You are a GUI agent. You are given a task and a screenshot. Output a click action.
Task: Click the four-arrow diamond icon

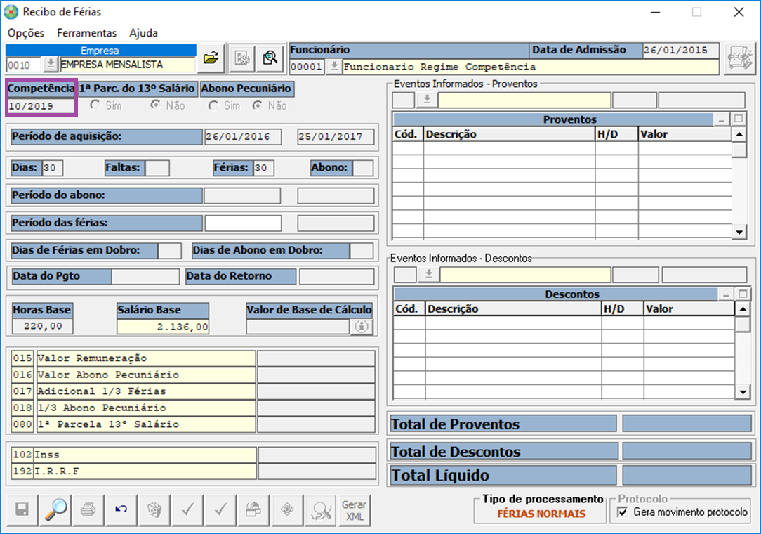(x=287, y=509)
